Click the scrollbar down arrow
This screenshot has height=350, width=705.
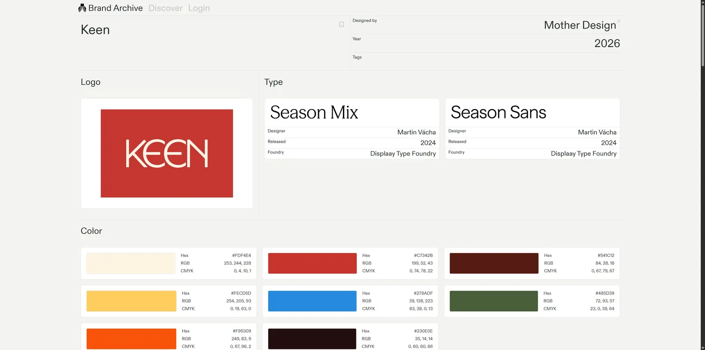702,347
